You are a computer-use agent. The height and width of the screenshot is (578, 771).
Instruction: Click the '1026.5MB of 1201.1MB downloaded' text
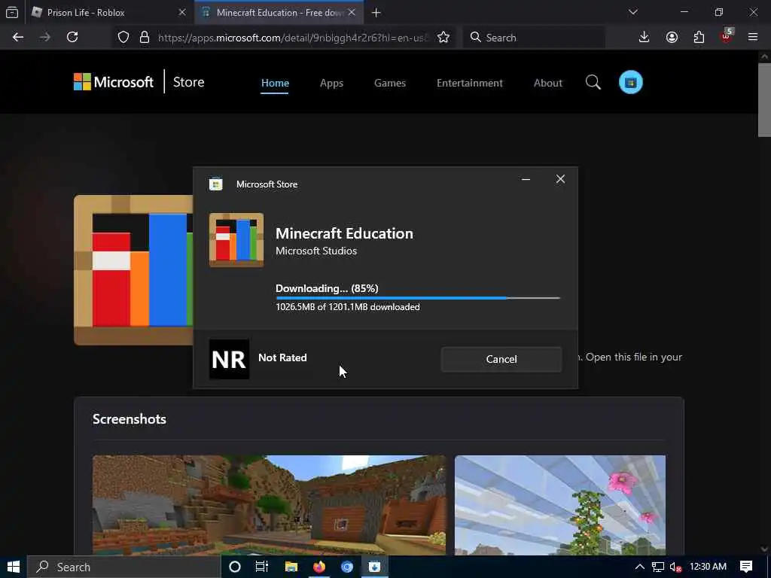point(348,307)
